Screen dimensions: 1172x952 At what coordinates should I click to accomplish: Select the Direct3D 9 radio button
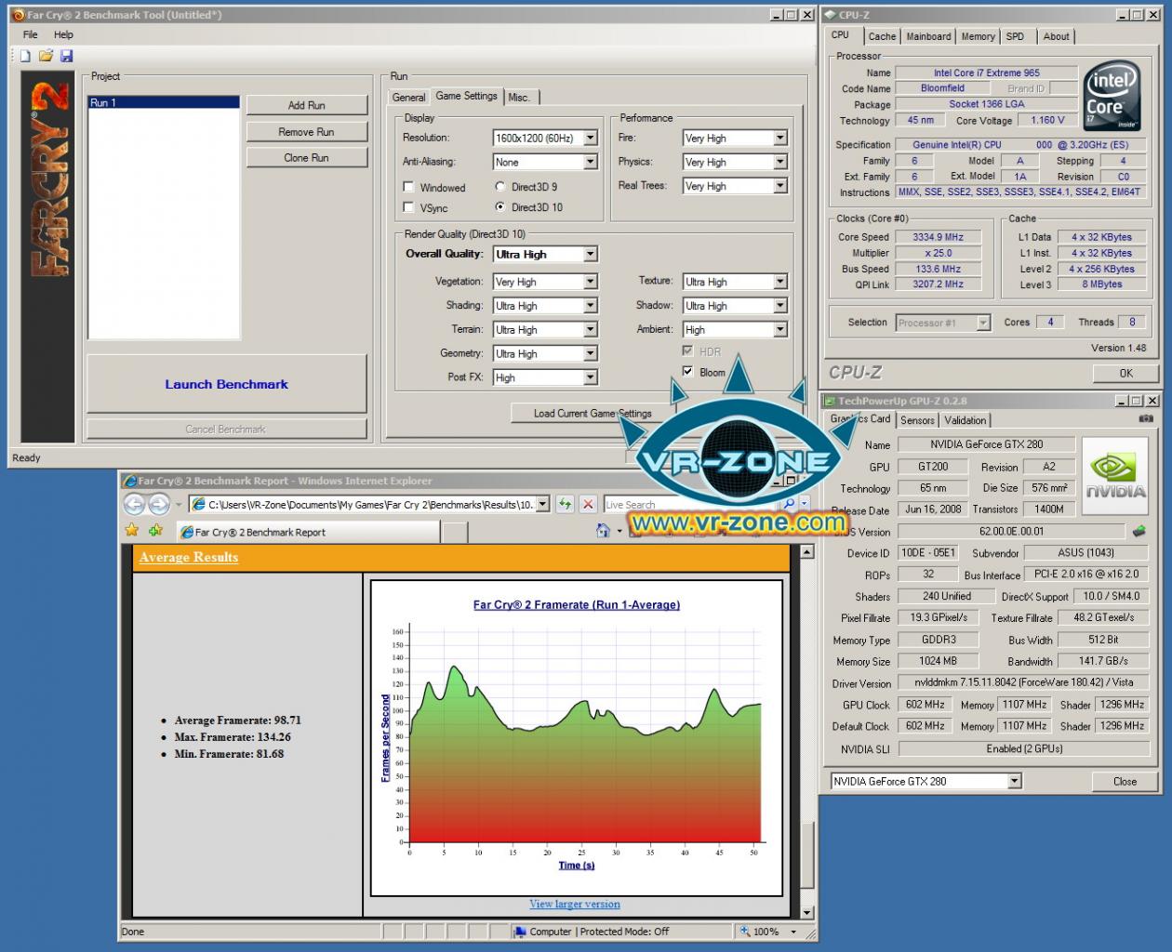500,187
